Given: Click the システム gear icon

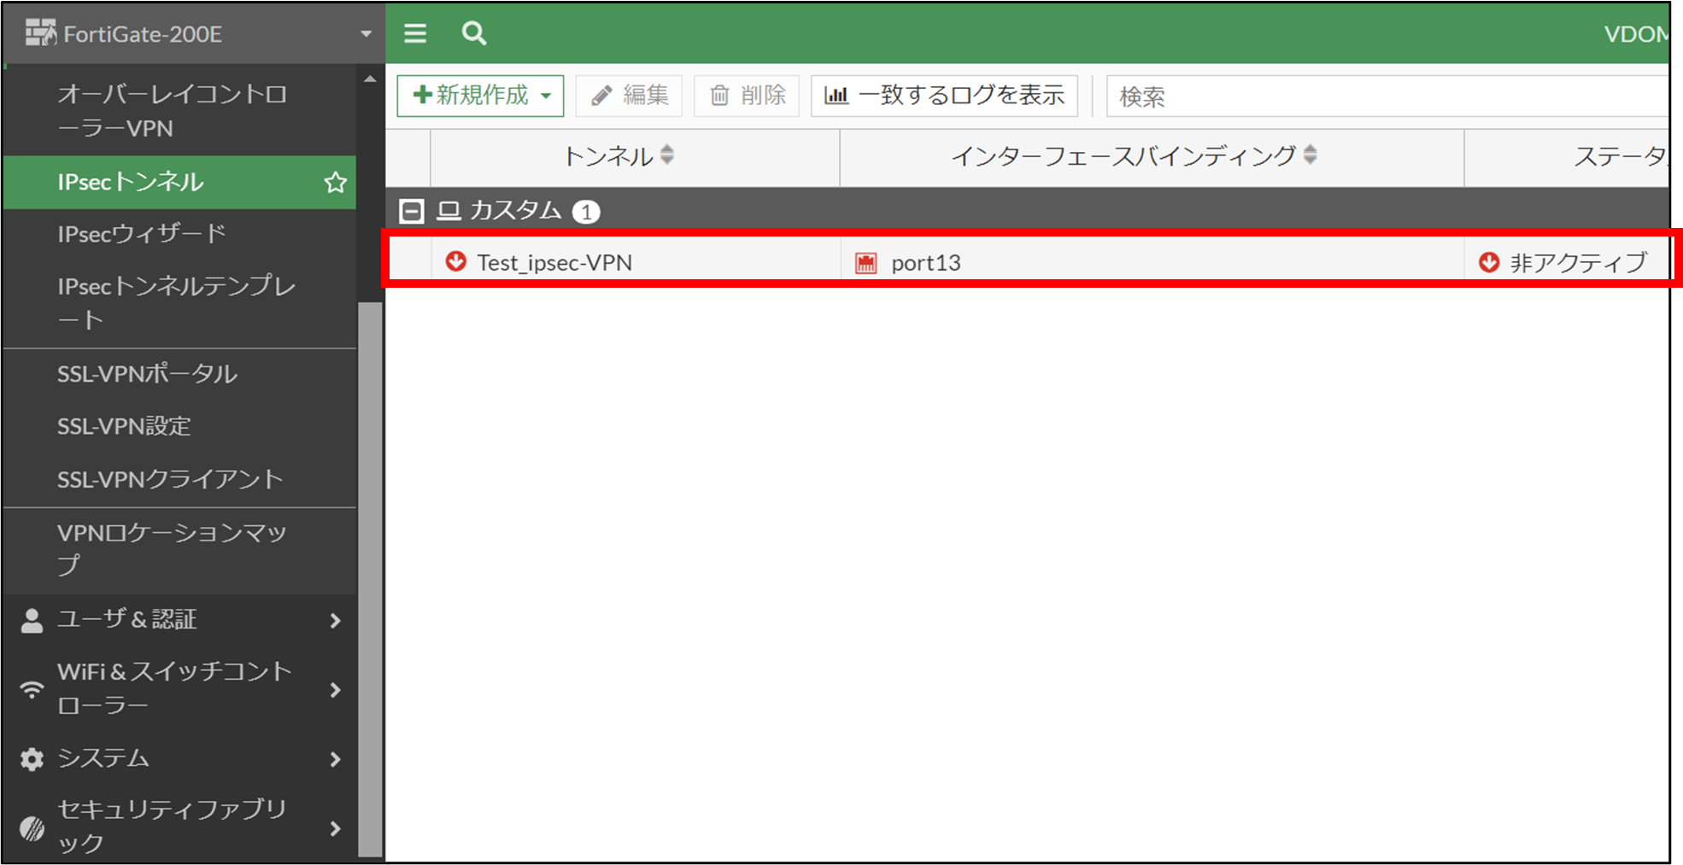Looking at the screenshot, I should coord(32,758).
